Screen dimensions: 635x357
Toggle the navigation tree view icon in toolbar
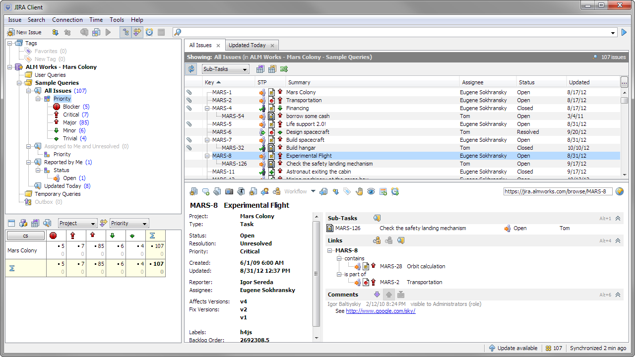tap(126, 32)
